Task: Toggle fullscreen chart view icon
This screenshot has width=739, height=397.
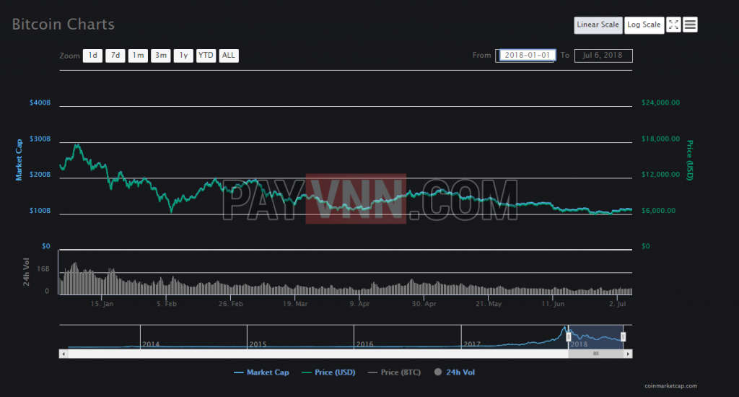Action: 673,25
